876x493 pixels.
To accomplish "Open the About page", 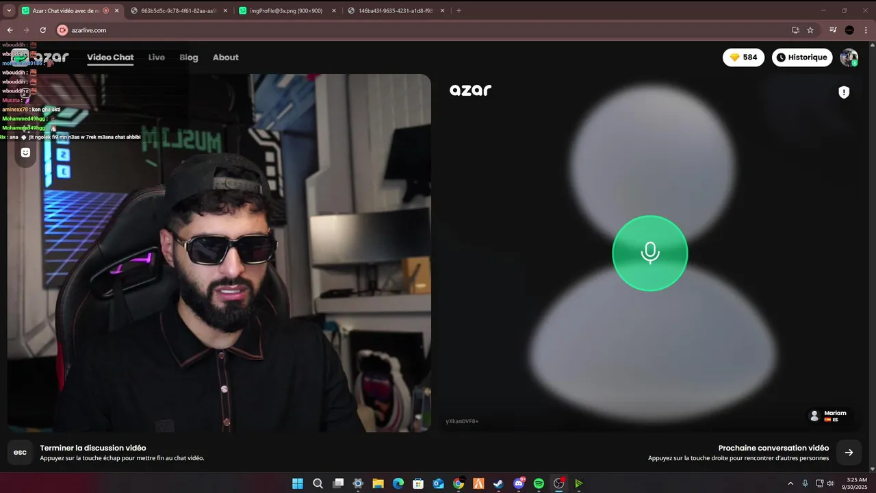I will [226, 58].
